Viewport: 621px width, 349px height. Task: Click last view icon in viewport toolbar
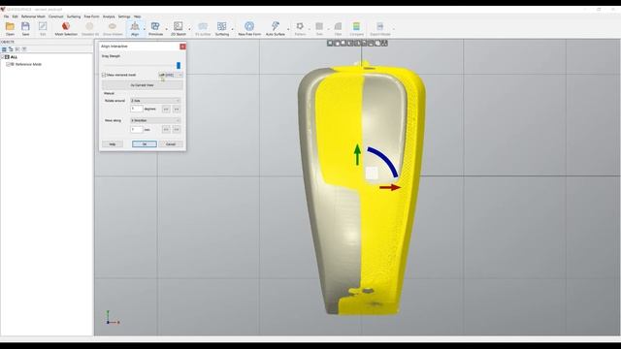(384, 43)
